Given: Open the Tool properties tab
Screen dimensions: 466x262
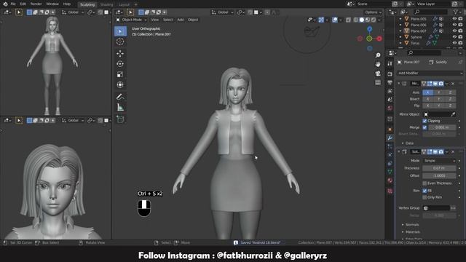Looking at the screenshot, I should [x=390, y=63].
